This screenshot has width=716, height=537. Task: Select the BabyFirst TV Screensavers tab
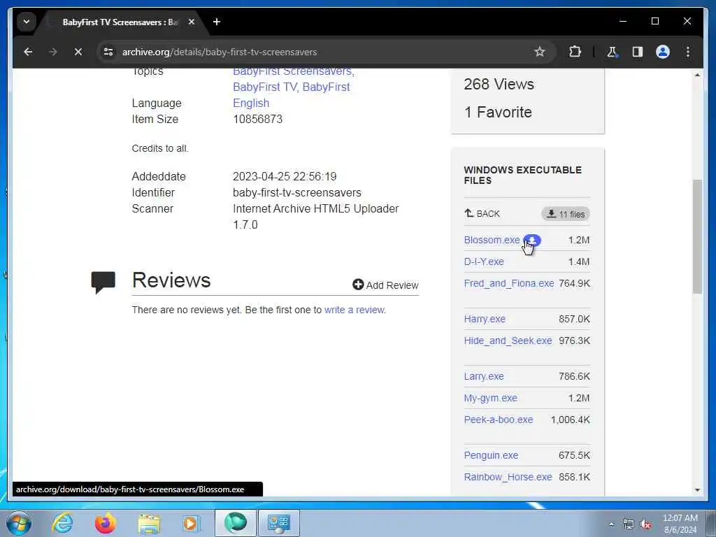tap(121, 22)
